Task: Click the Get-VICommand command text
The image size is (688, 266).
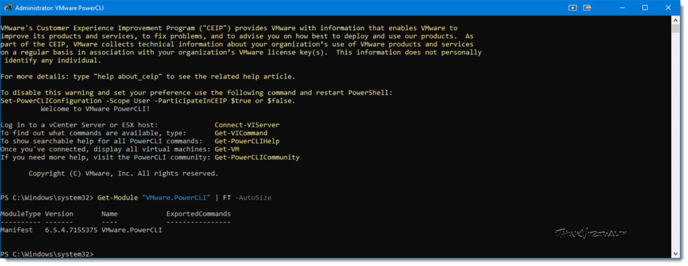Action: tap(241, 133)
